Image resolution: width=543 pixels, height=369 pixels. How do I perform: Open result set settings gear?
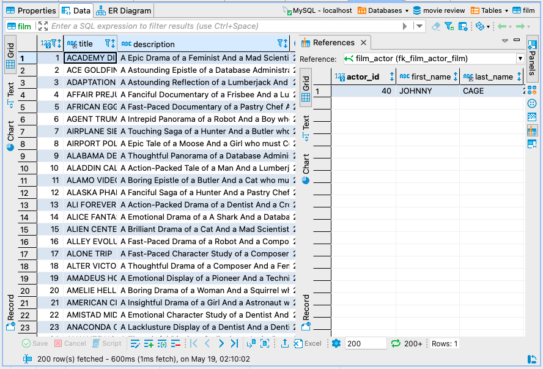point(336,343)
